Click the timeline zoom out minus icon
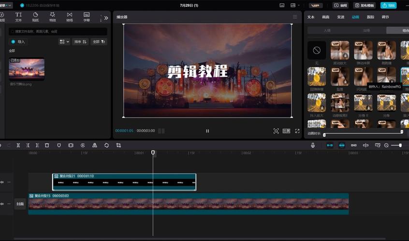Screen dimensions: 409x241 [386, 146]
